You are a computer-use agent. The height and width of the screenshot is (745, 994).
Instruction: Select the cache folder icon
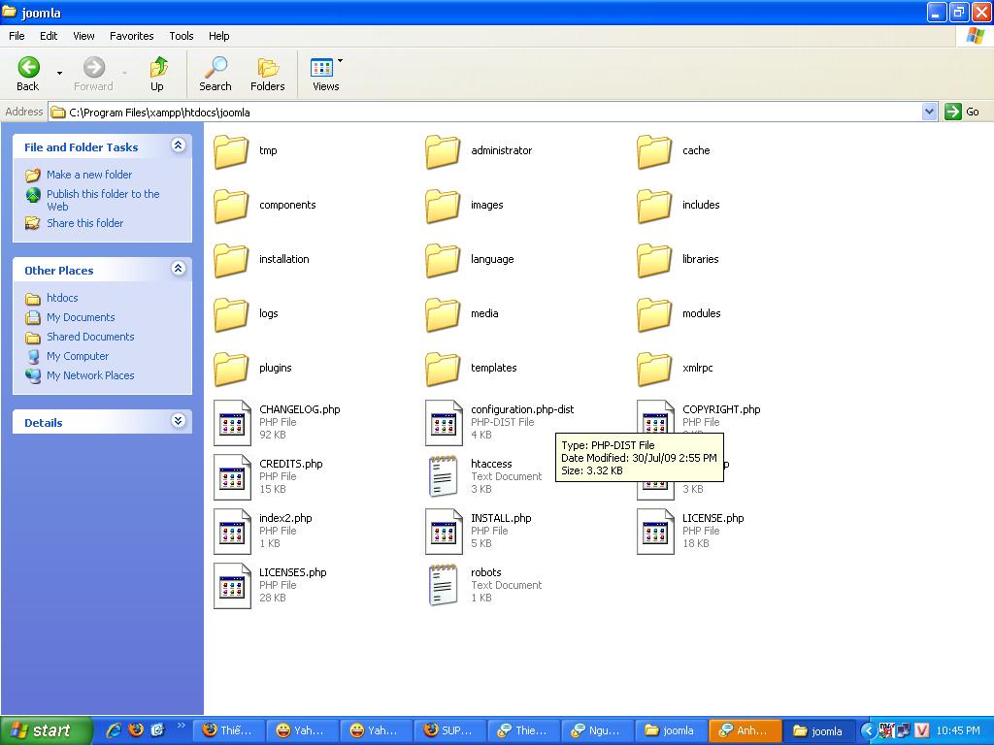pos(654,150)
